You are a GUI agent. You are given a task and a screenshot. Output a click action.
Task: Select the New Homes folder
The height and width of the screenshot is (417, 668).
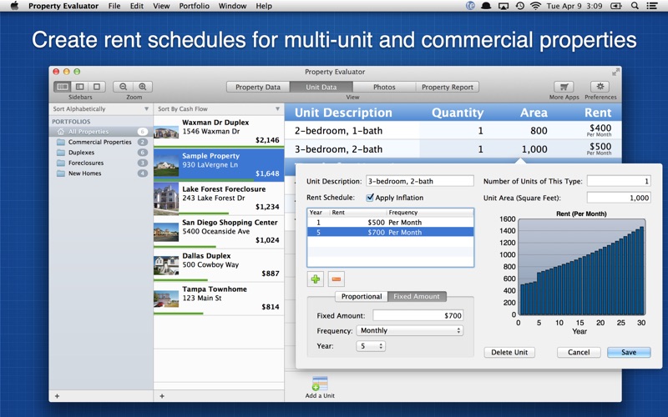101,173
